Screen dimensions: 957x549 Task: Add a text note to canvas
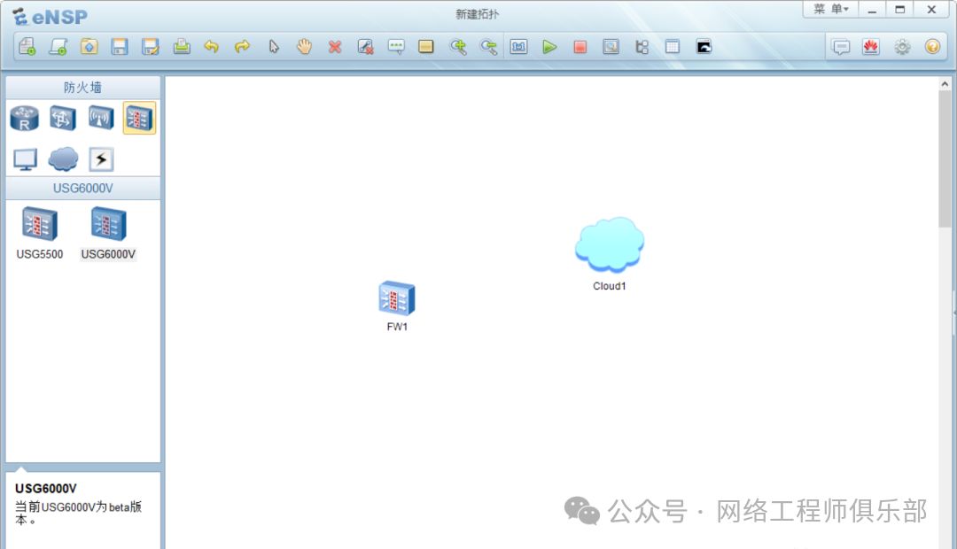(x=396, y=46)
